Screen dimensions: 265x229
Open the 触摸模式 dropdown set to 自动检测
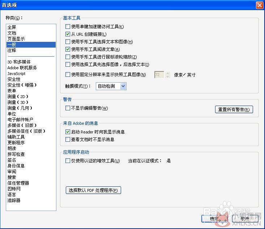pyautogui.click(x=111, y=86)
